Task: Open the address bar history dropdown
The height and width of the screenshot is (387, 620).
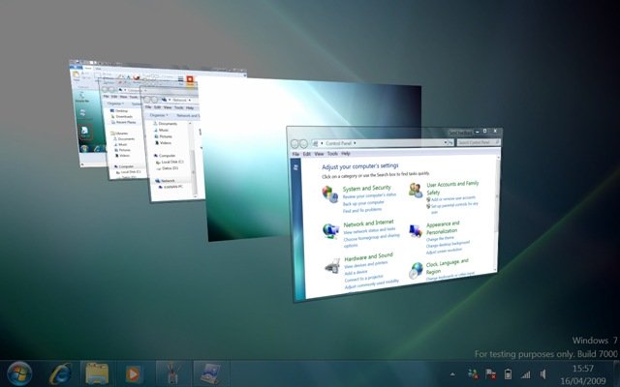Action: click(445, 142)
